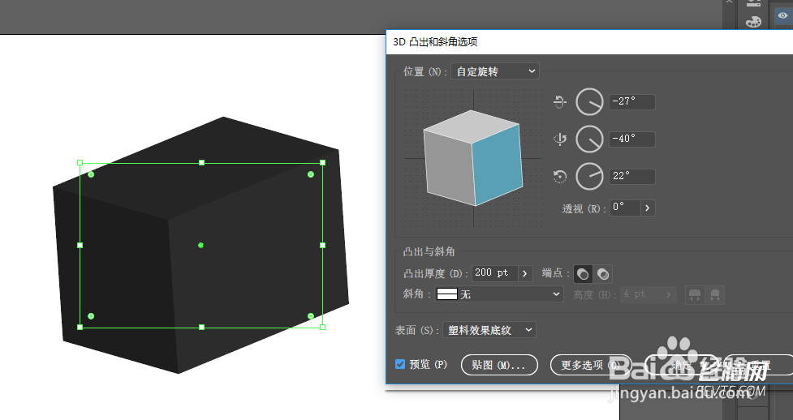Open the color palette panel icon
793x420 pixels.
pyautogui.click(x=753, y=22)
